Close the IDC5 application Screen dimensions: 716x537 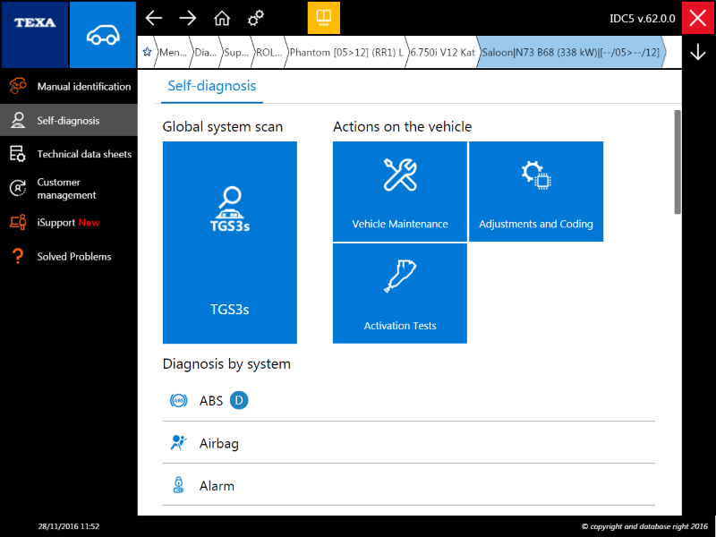(x=698, y=18)
